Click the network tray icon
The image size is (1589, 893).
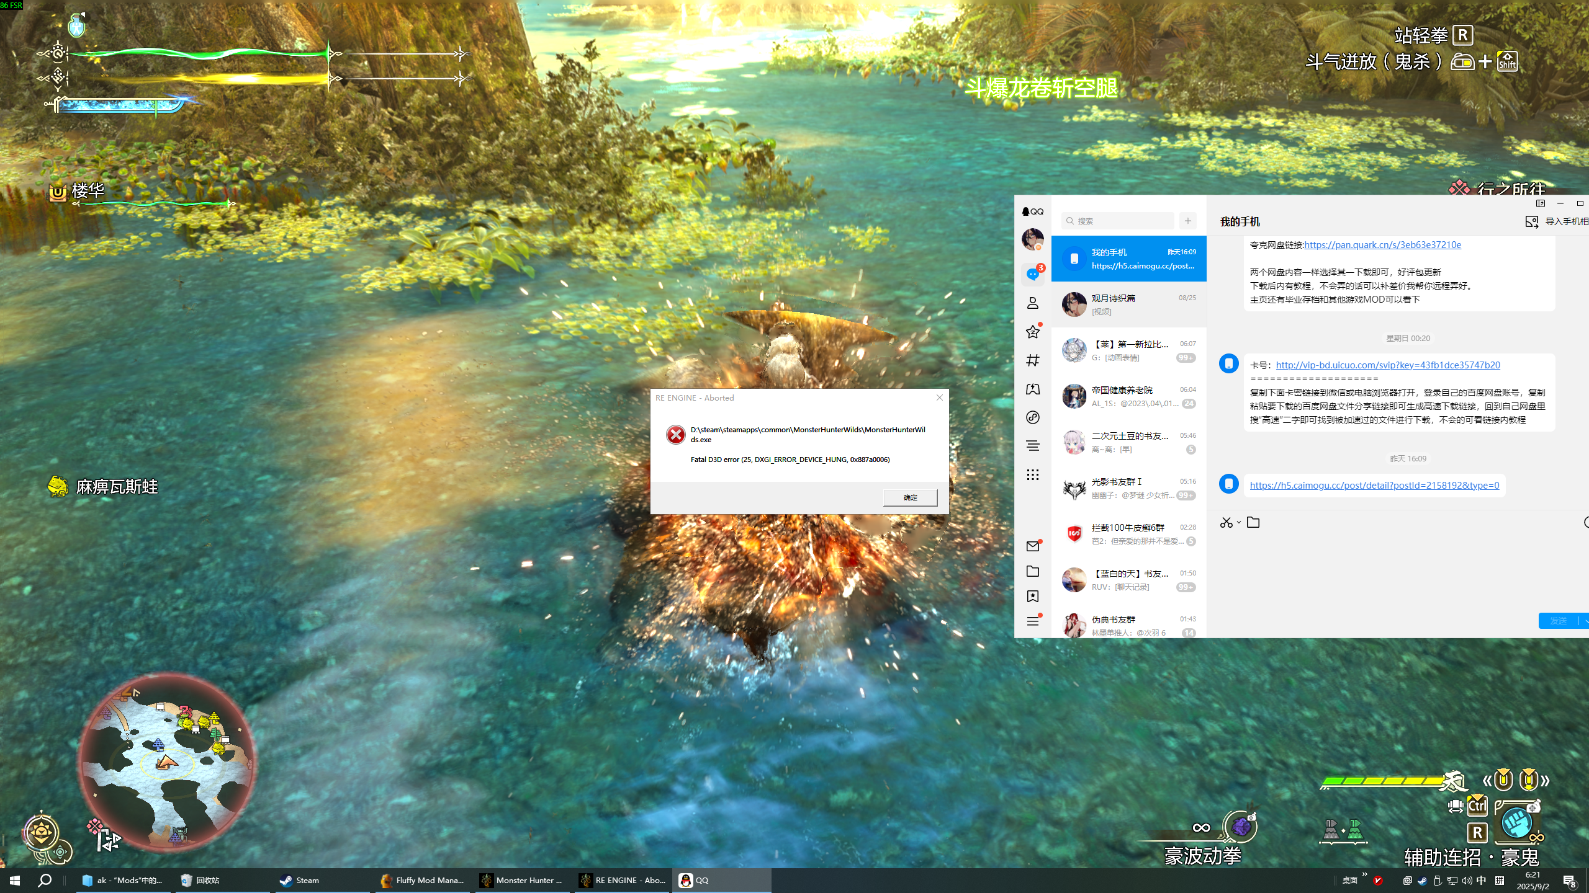[1452, 881]
